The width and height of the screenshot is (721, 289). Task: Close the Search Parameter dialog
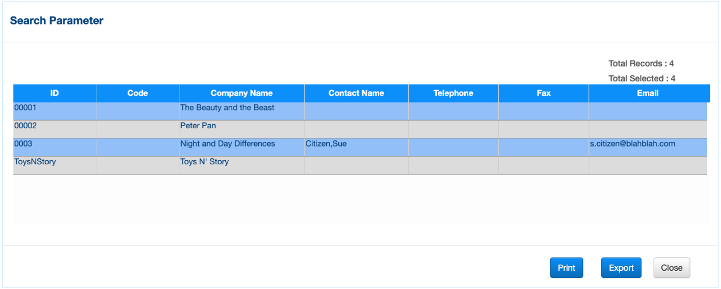click(x=671, y=268)
